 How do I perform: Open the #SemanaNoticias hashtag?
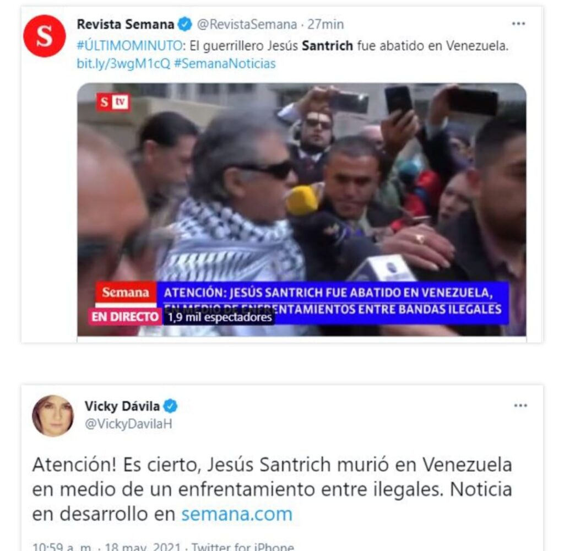click(x=225, y=63)
